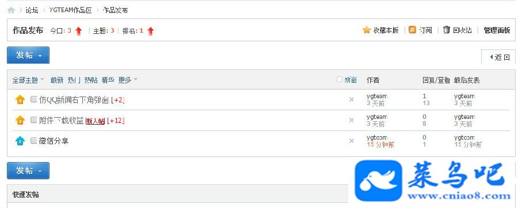Delete the 微信分享 thread with X icon
Viewport: 518px width, 208px height.
[x=351, y=141]
